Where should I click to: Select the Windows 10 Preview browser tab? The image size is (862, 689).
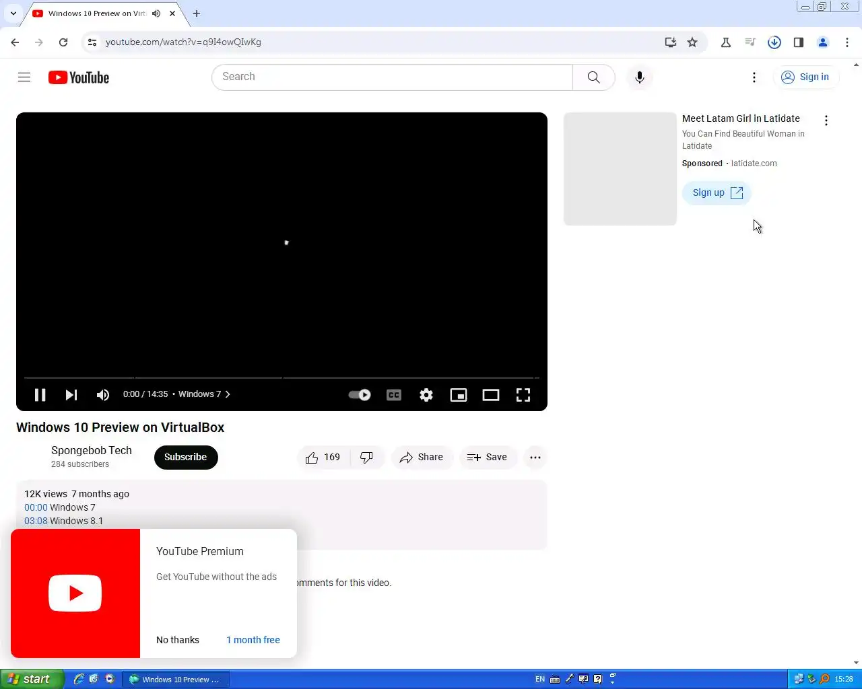pyautogui.click(x=96, y=13)
